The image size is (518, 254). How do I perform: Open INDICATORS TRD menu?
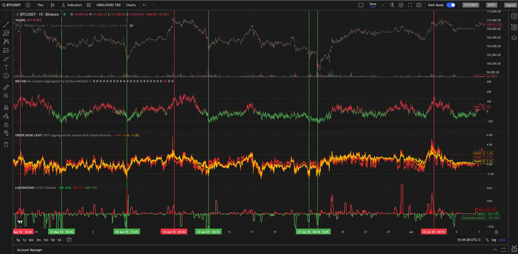[x=108, y=5]
